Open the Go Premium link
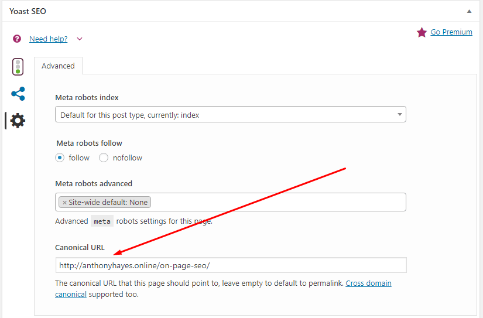The image size is (483, 318). point(451,32)
